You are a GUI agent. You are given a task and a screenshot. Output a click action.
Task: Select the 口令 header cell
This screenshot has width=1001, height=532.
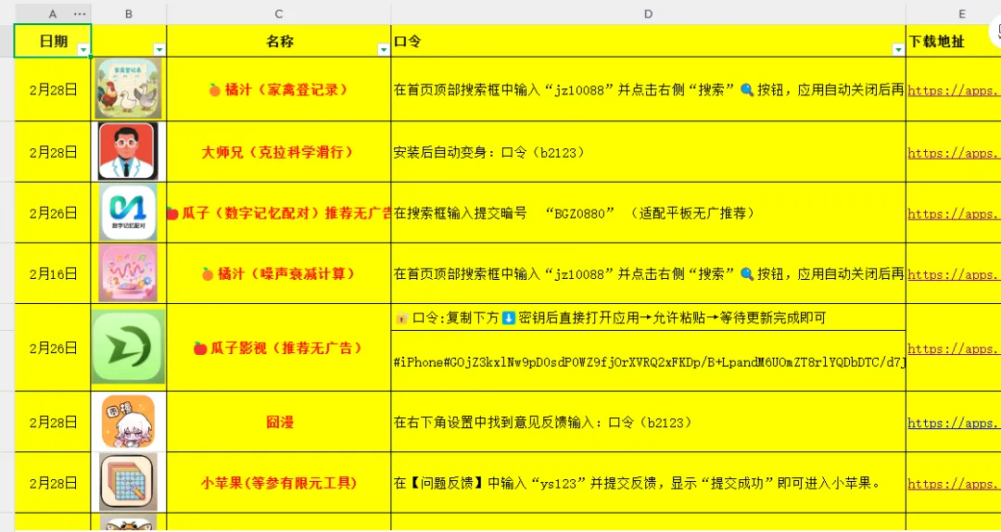[x=648, y=41]
